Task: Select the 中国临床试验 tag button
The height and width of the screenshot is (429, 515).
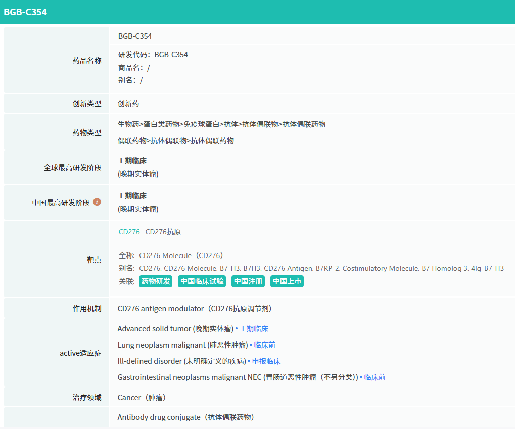Action: [x=202, y=281]
